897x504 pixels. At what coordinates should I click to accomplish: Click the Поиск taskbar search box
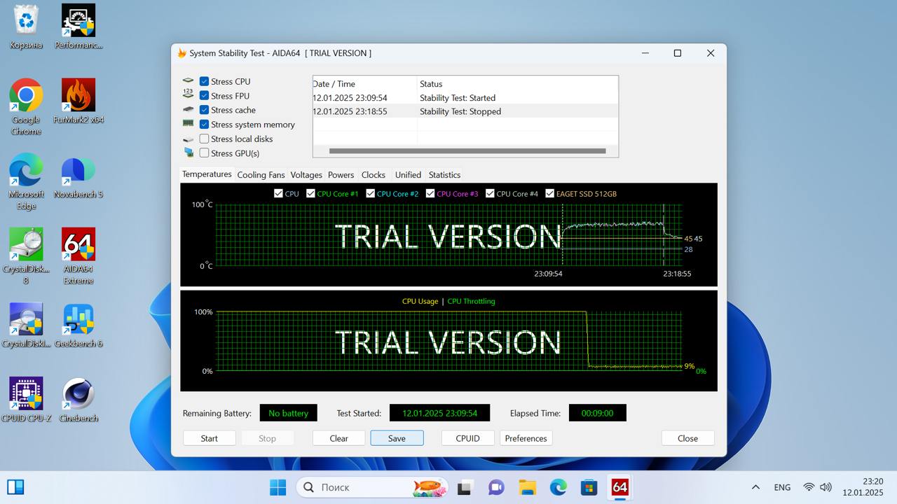pyautogui.click(x=372, y=487)
